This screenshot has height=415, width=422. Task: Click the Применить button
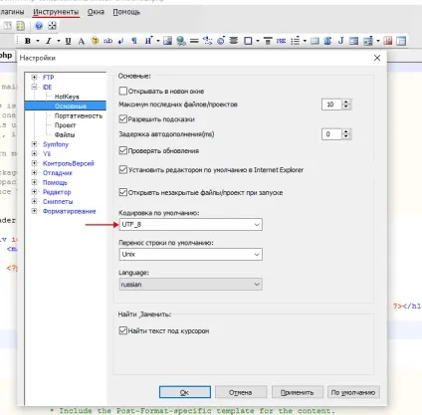298,392
